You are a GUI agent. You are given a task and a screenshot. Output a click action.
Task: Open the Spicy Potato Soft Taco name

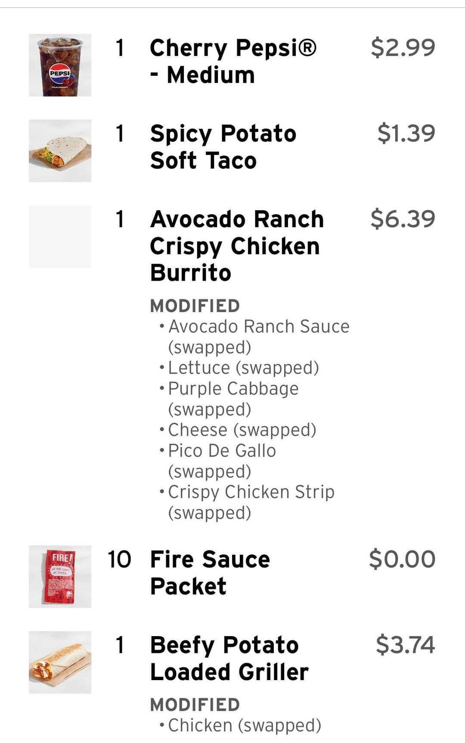(223, 147)
